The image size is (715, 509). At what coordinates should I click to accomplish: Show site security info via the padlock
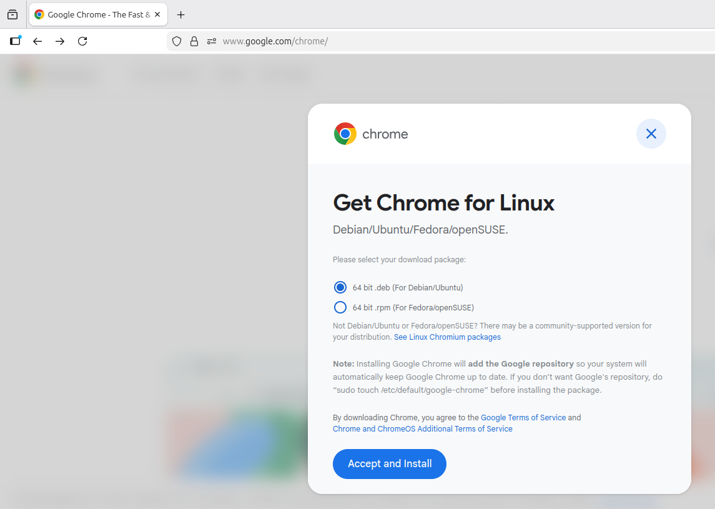coord(194,41)
